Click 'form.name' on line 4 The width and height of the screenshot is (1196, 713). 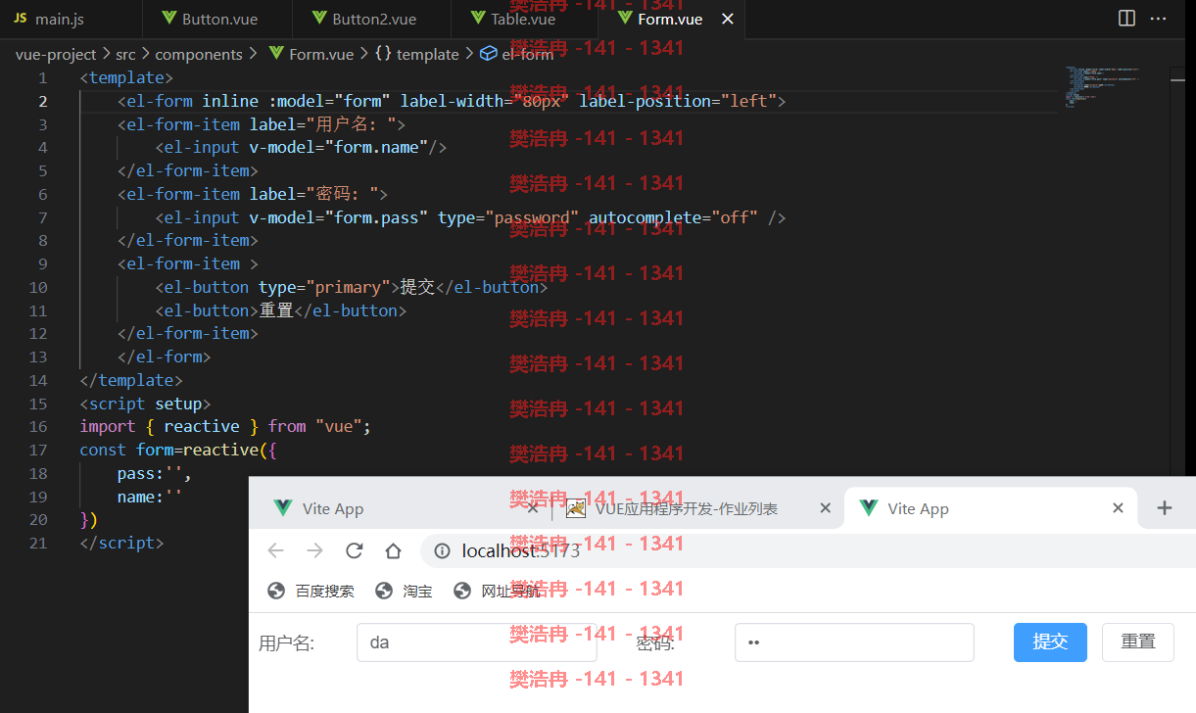click(376, 147)
